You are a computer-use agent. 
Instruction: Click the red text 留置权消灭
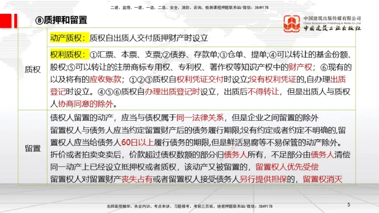pyautogui.click(x=323, y=179)
